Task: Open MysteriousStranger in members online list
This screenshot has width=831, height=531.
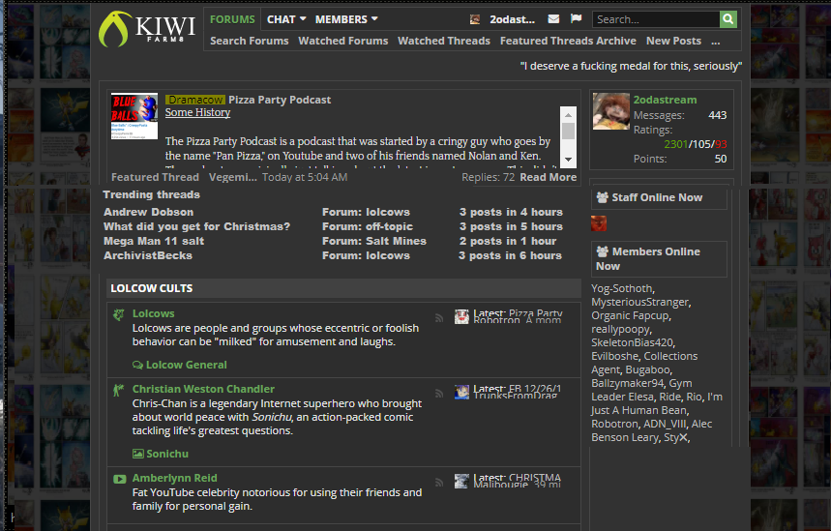Action: tap(639, 302)
